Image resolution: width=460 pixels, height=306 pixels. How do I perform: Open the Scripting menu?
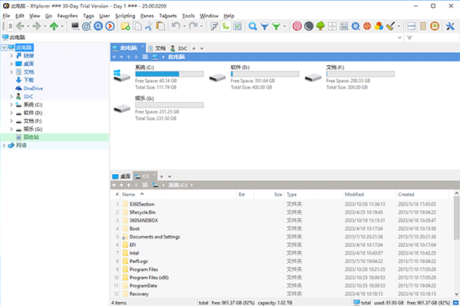point(125,16)
